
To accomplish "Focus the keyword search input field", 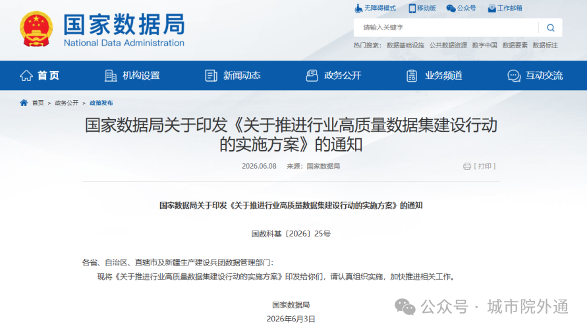I will [x=446, y=28].
